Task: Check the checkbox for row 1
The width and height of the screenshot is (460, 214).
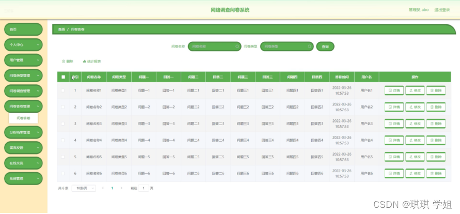Action: click(x=63, y=90)
